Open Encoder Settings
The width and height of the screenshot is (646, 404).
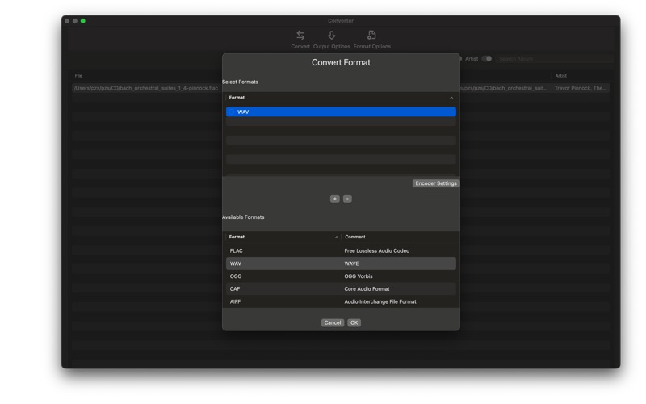pyautogui.click(x=436, y=183)
